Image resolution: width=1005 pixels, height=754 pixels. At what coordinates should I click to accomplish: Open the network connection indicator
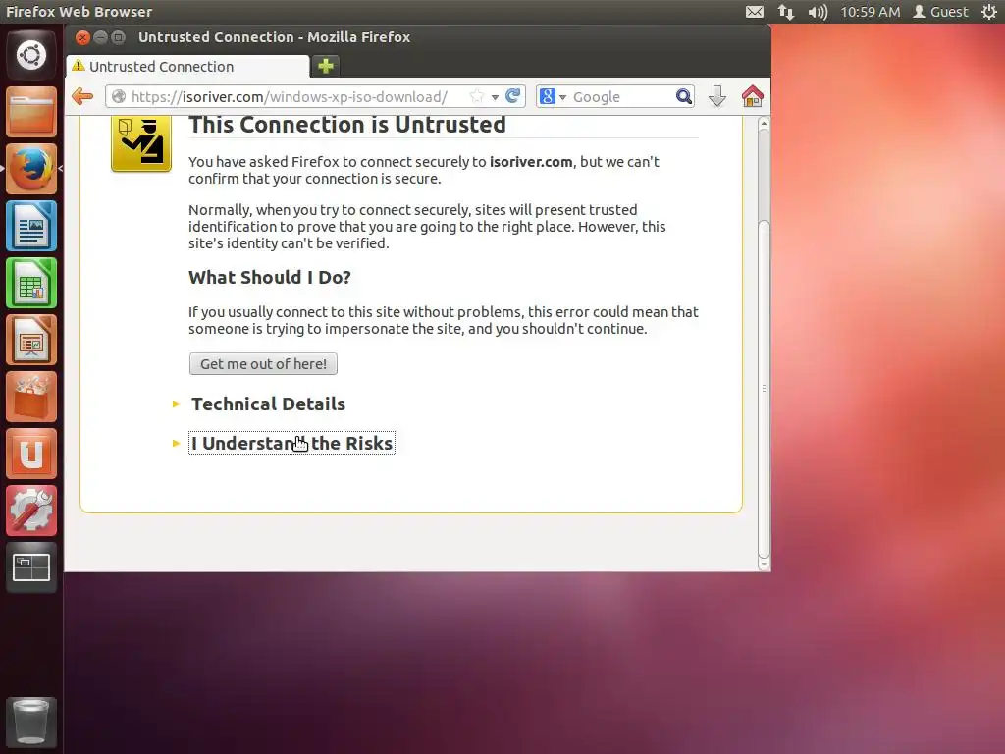point(786,12)
